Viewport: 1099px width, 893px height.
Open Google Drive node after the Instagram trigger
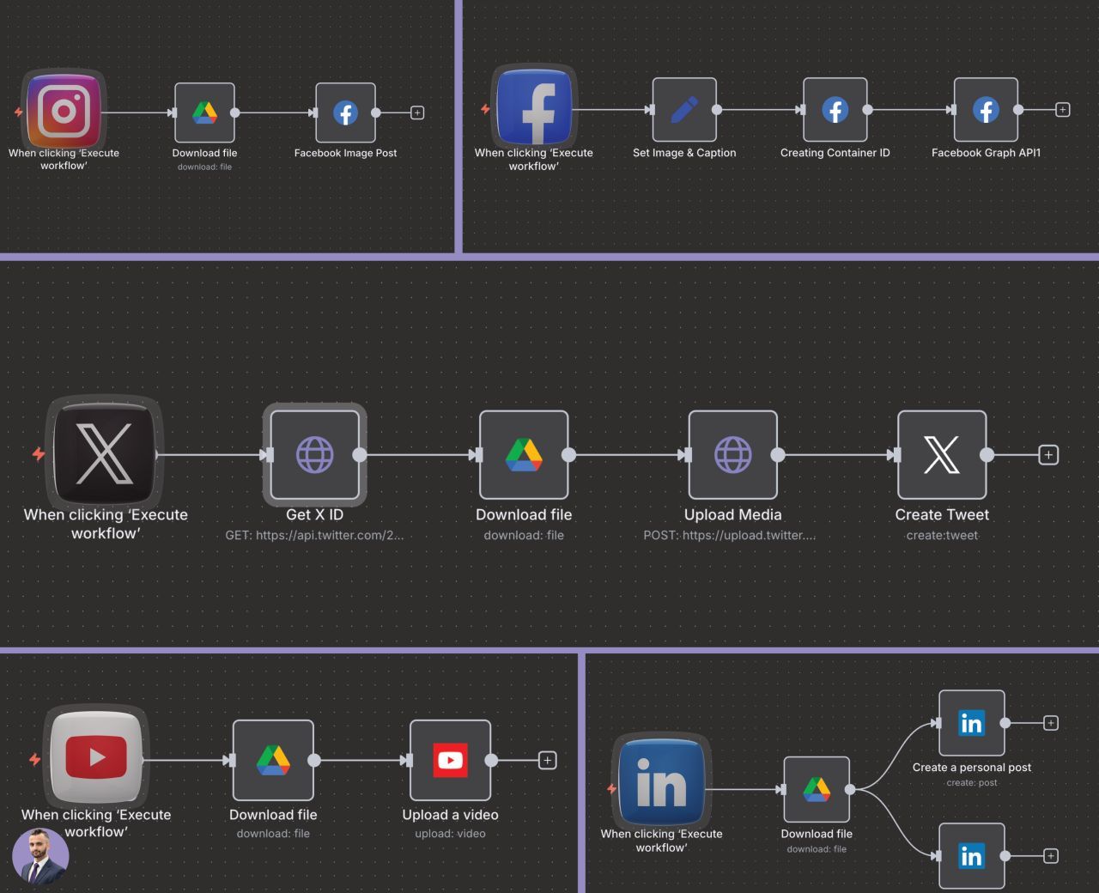pyautogui.click(x=204, y=112)
